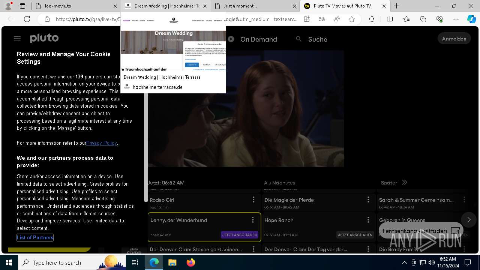Open options for Lenny, der Wunderhund
Image resolution: width=480 pixels, height=270 pixels.
[x=253, y=220]
